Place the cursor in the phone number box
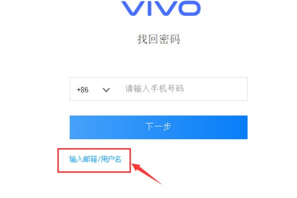 (158, 89)
